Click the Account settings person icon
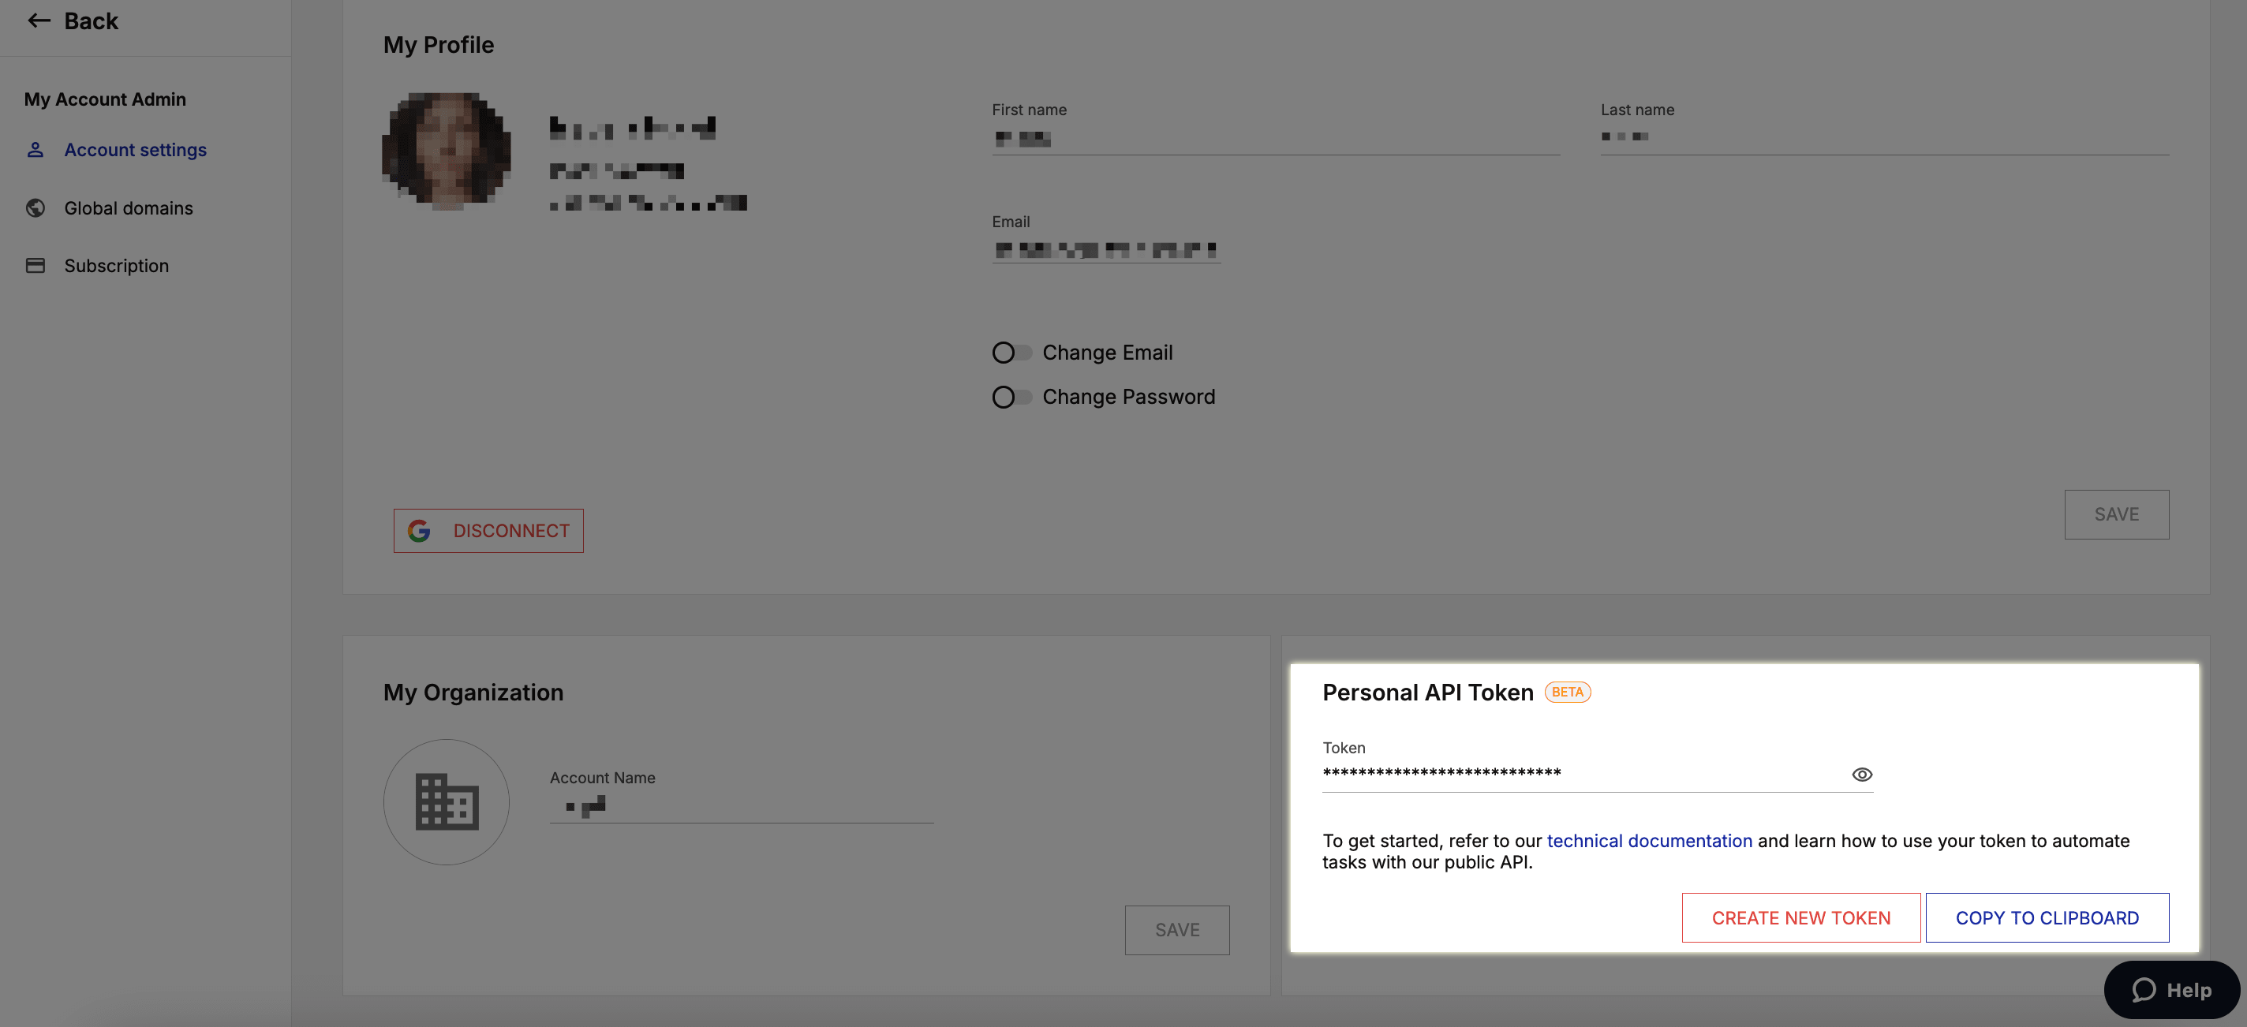 click(x=35, y=150)
